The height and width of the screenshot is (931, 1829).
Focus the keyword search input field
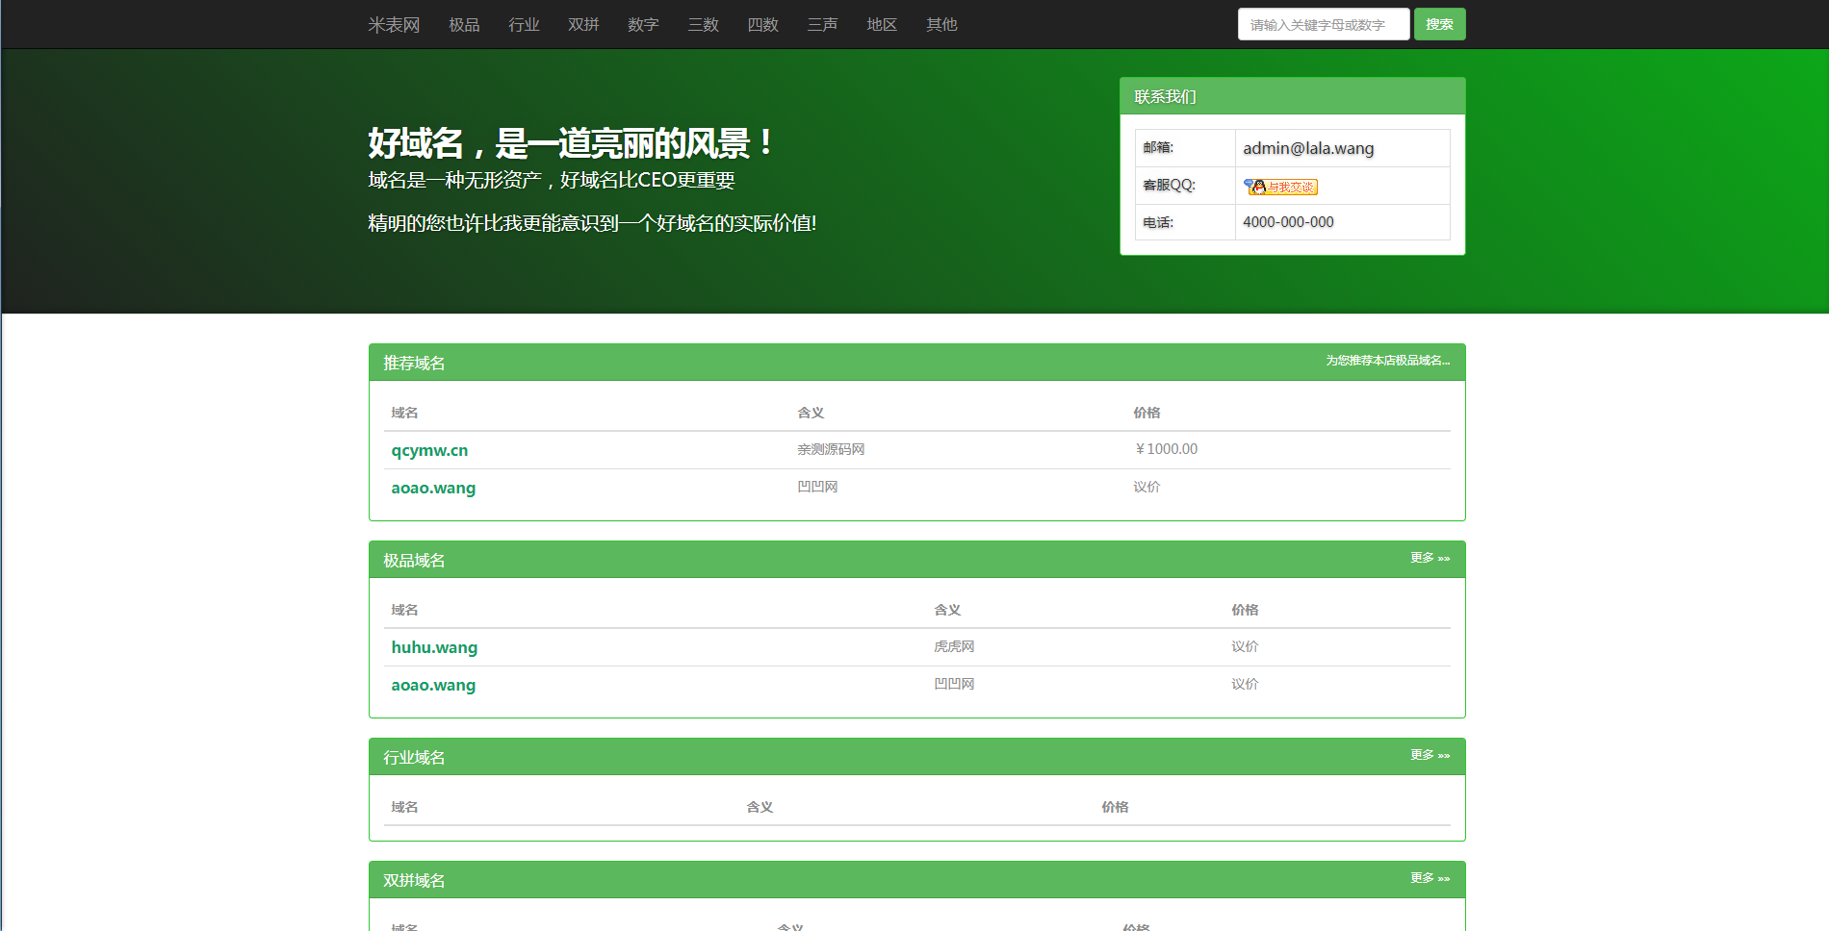(x=1324, y=24)
